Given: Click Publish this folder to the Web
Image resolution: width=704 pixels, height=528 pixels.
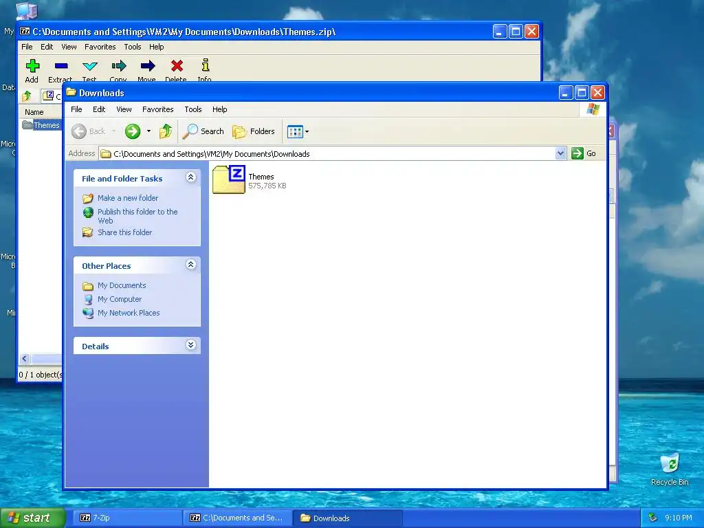Looking at the screenshot, I should point(137,216).
